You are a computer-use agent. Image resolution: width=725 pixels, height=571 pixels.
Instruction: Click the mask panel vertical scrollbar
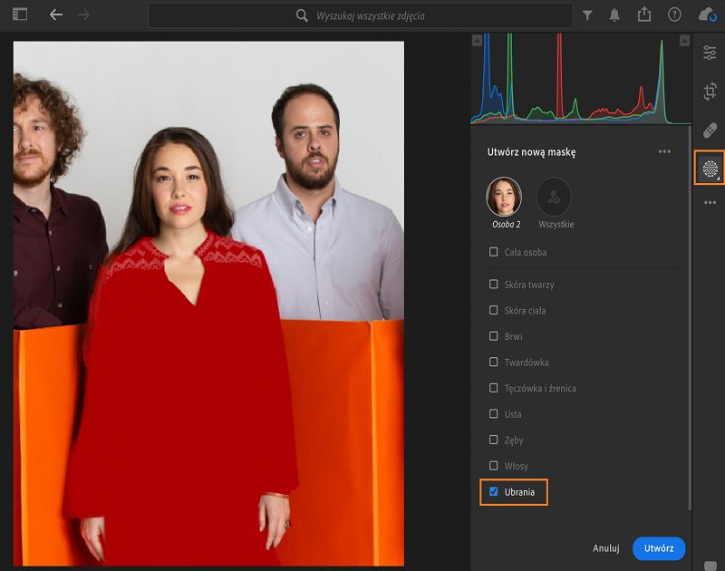pyautogui.click(x=689, y=319)
